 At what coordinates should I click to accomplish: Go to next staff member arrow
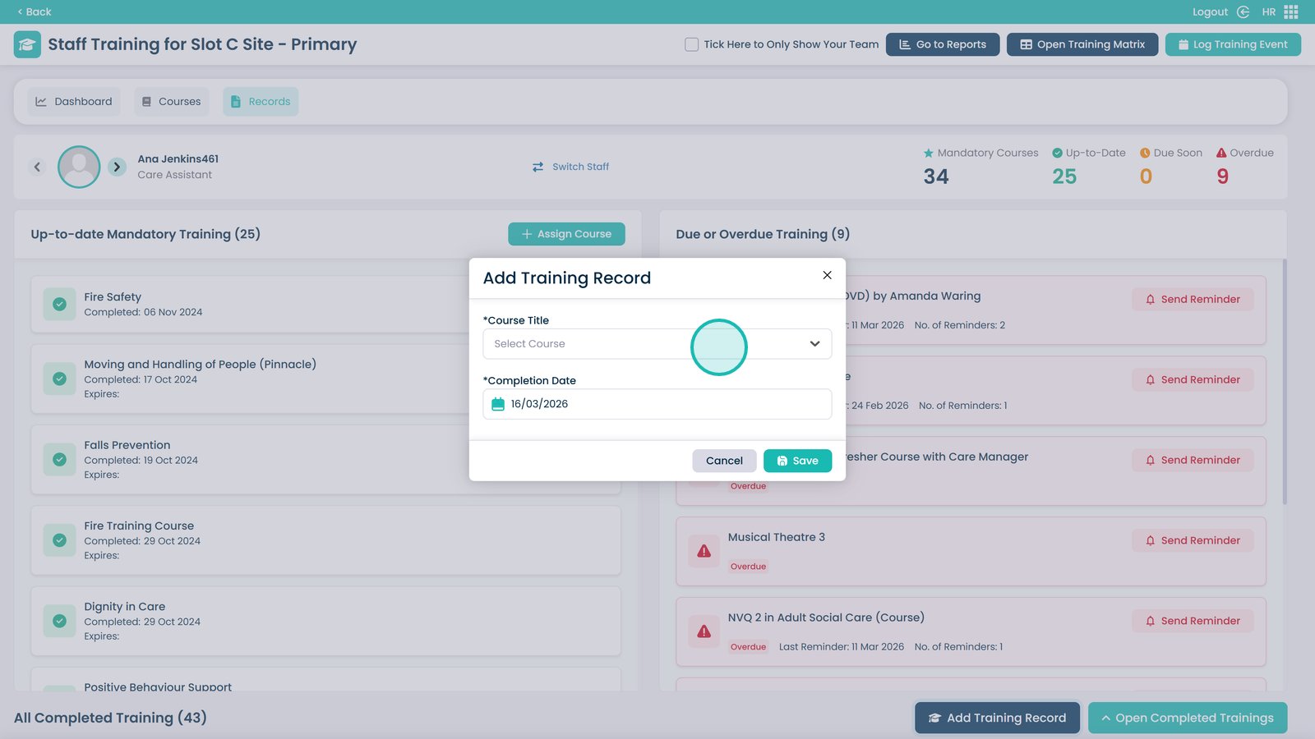click(x=117, y=167)
